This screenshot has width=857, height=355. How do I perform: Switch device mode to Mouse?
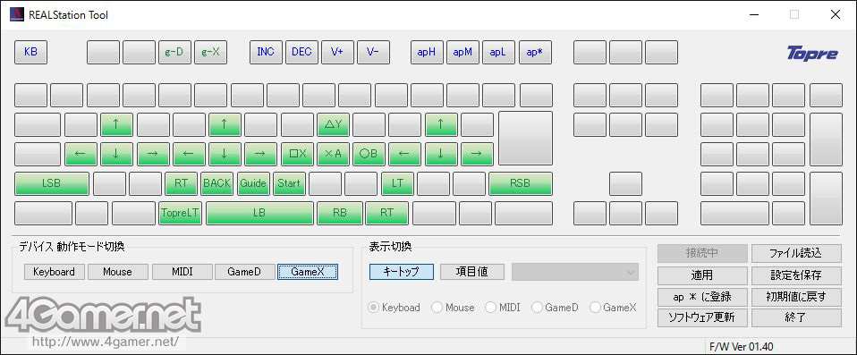pyautogui.click(x=117, y=272)
